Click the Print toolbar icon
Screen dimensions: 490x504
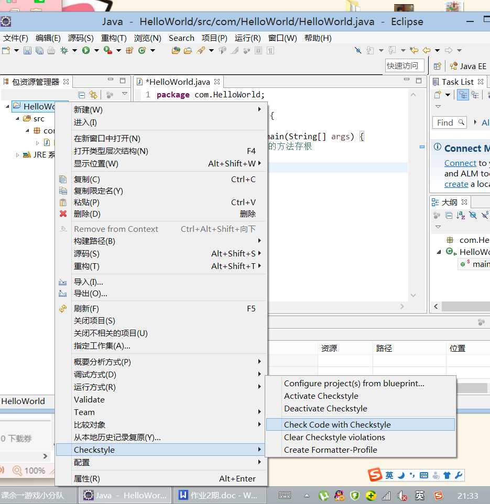(x=51, y=50)
